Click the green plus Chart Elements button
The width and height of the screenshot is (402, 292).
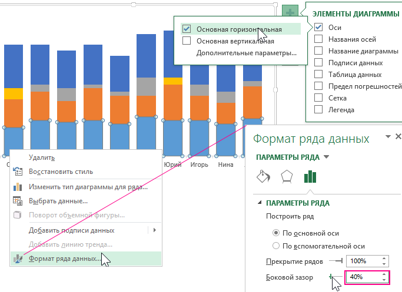290,12
